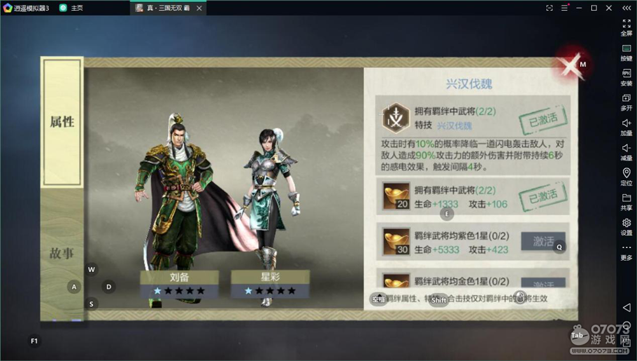Open location (定位) tool

626,177
